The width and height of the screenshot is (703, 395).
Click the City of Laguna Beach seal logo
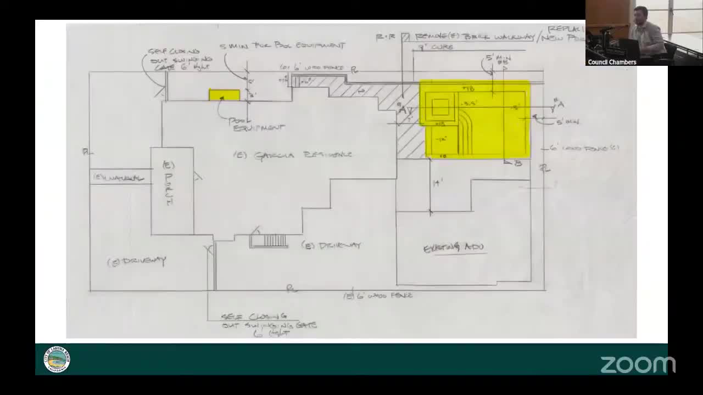click(57, 360)
